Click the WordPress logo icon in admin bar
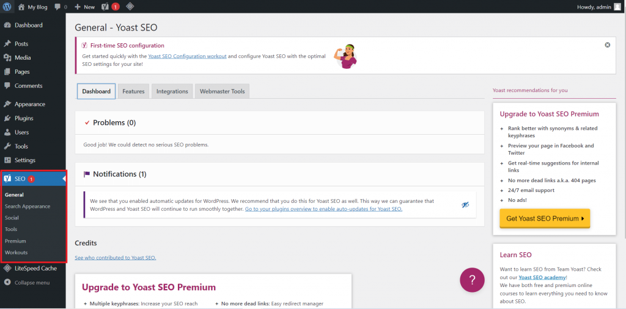 [x=7, y=7]
